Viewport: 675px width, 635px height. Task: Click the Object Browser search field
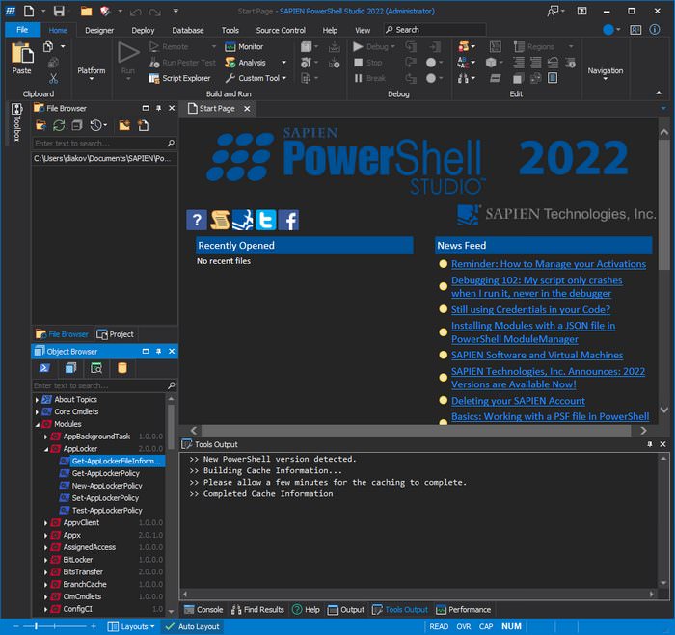(x=104, y=385)
